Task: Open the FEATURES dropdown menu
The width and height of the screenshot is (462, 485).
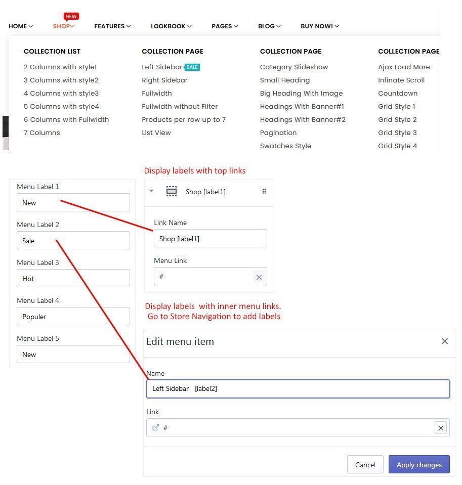Action: tap(112, 26)
